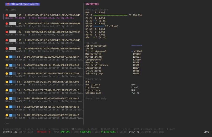Viewport: 212px width, 137px height.
Task: Click the MintDetected flag count 199102
Action: point(137,54)
